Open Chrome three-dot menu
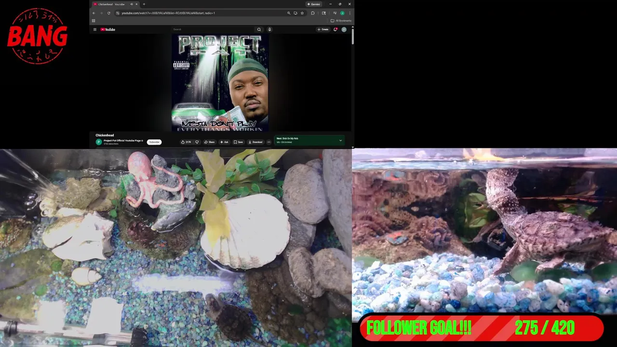 [x=350, y=13]
